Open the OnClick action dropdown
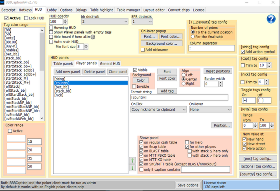280x191 pixels. pos(158,110)
